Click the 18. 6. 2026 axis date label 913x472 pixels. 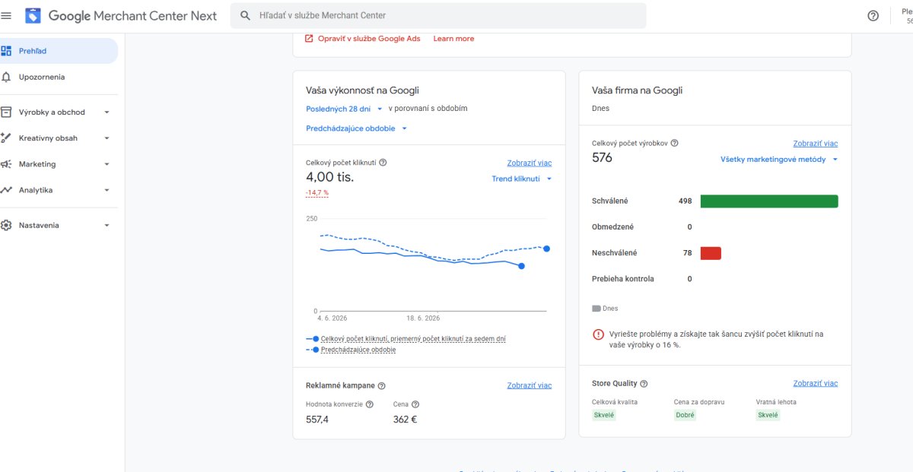tap(423, 318)
